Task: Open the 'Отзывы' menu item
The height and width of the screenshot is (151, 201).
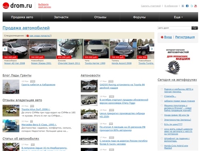Action: click(100, 17)
